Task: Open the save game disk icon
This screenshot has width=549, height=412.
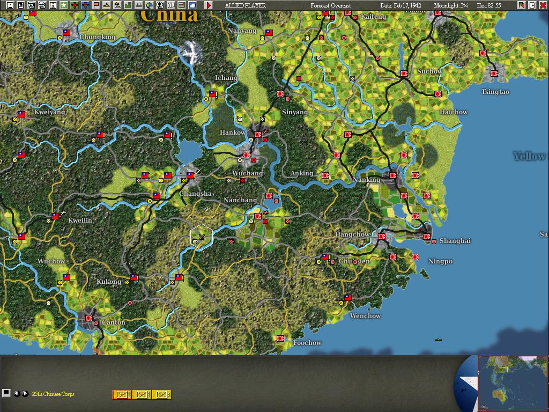Action: click(x=10, y=5)
